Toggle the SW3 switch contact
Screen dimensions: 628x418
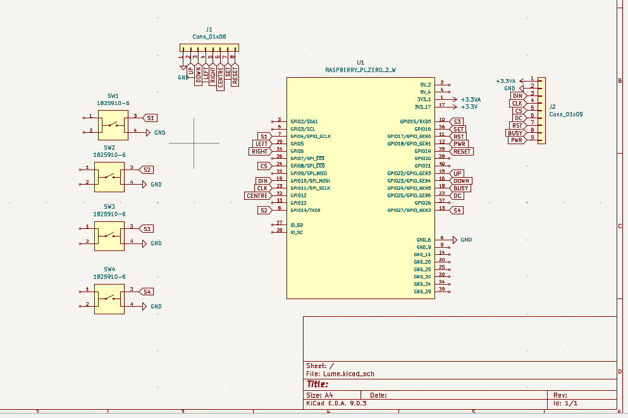tap(109, 235)
